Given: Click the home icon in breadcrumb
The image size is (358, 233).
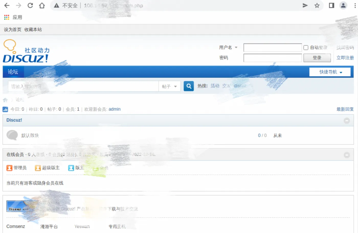Looking at the screenshot, I should pyautogui.click(x=5, y=100).
